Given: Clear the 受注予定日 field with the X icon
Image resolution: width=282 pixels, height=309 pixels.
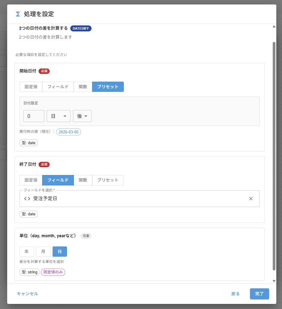Looking at the screenshot, I should pyautogui.click(x=251, y=198).
